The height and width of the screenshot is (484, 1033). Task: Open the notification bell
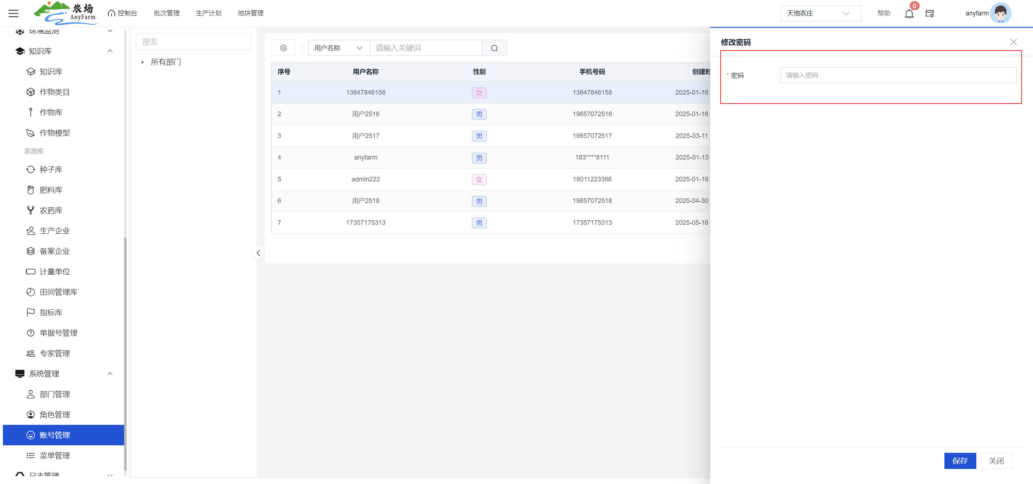pyautogui.click(x=909, y=14)
